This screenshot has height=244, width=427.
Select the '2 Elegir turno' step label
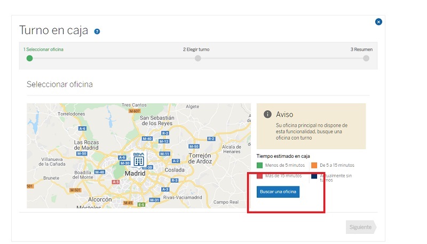coord(196,49)
